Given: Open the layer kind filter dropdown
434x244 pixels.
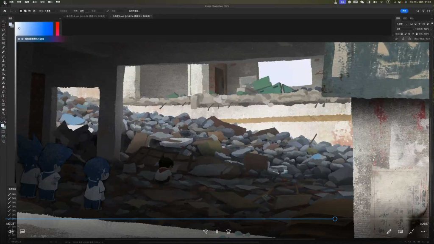Looking at the screenshot, I should pos(402,24).
